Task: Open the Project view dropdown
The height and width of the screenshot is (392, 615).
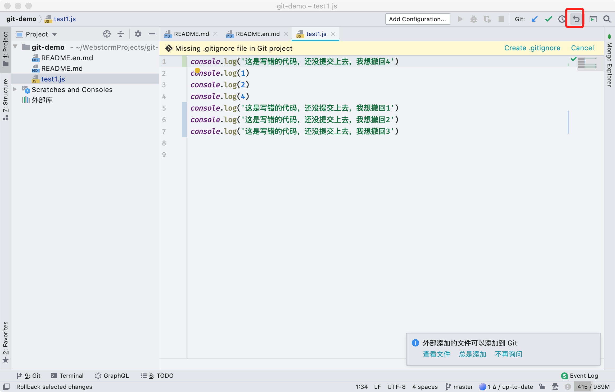Action: click(x=55, y=34)
